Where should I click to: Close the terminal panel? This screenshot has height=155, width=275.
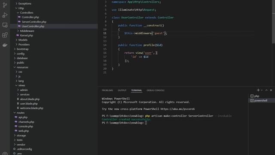point(271,90)
